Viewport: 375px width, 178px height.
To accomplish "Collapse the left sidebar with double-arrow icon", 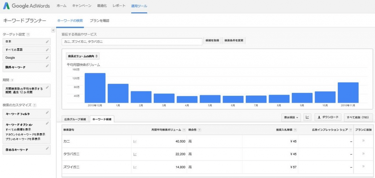I will (x=53, y=30).
